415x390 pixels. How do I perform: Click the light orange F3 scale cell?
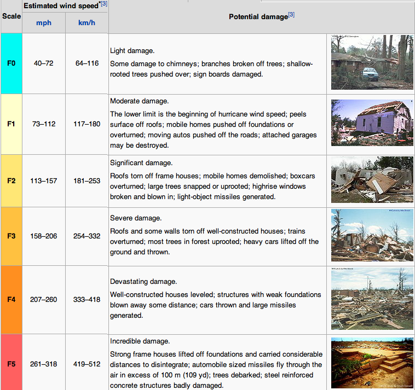tap(11, 236)
